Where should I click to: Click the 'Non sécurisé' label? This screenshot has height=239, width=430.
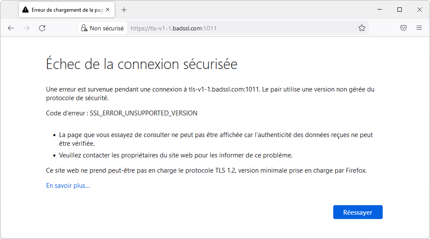click(106, 28)
